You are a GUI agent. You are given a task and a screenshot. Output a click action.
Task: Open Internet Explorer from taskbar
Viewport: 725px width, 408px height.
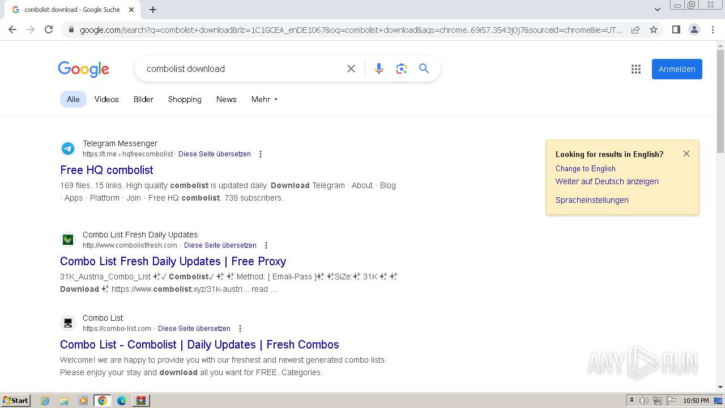45,401
